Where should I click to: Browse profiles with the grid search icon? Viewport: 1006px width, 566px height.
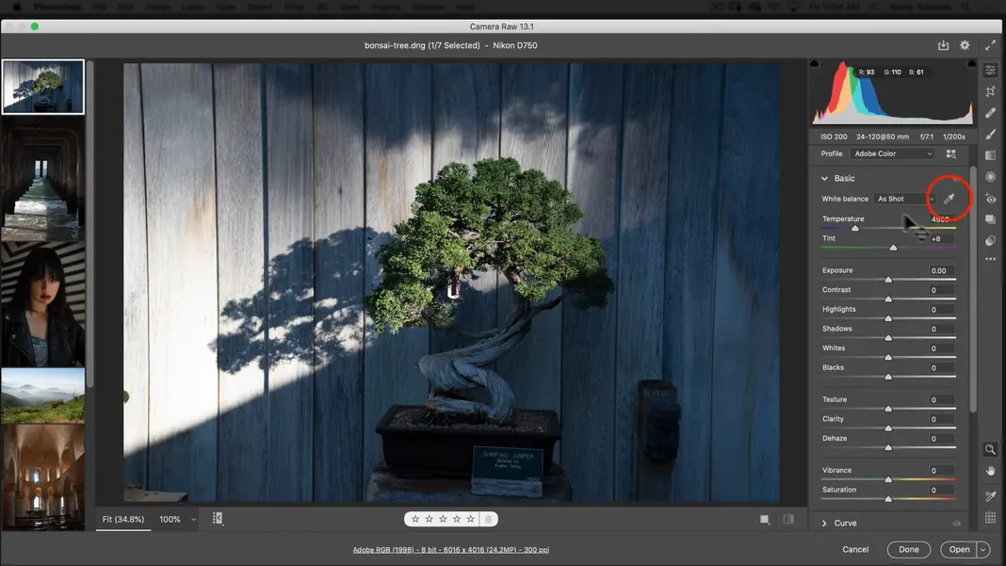[x=950, y=154]
